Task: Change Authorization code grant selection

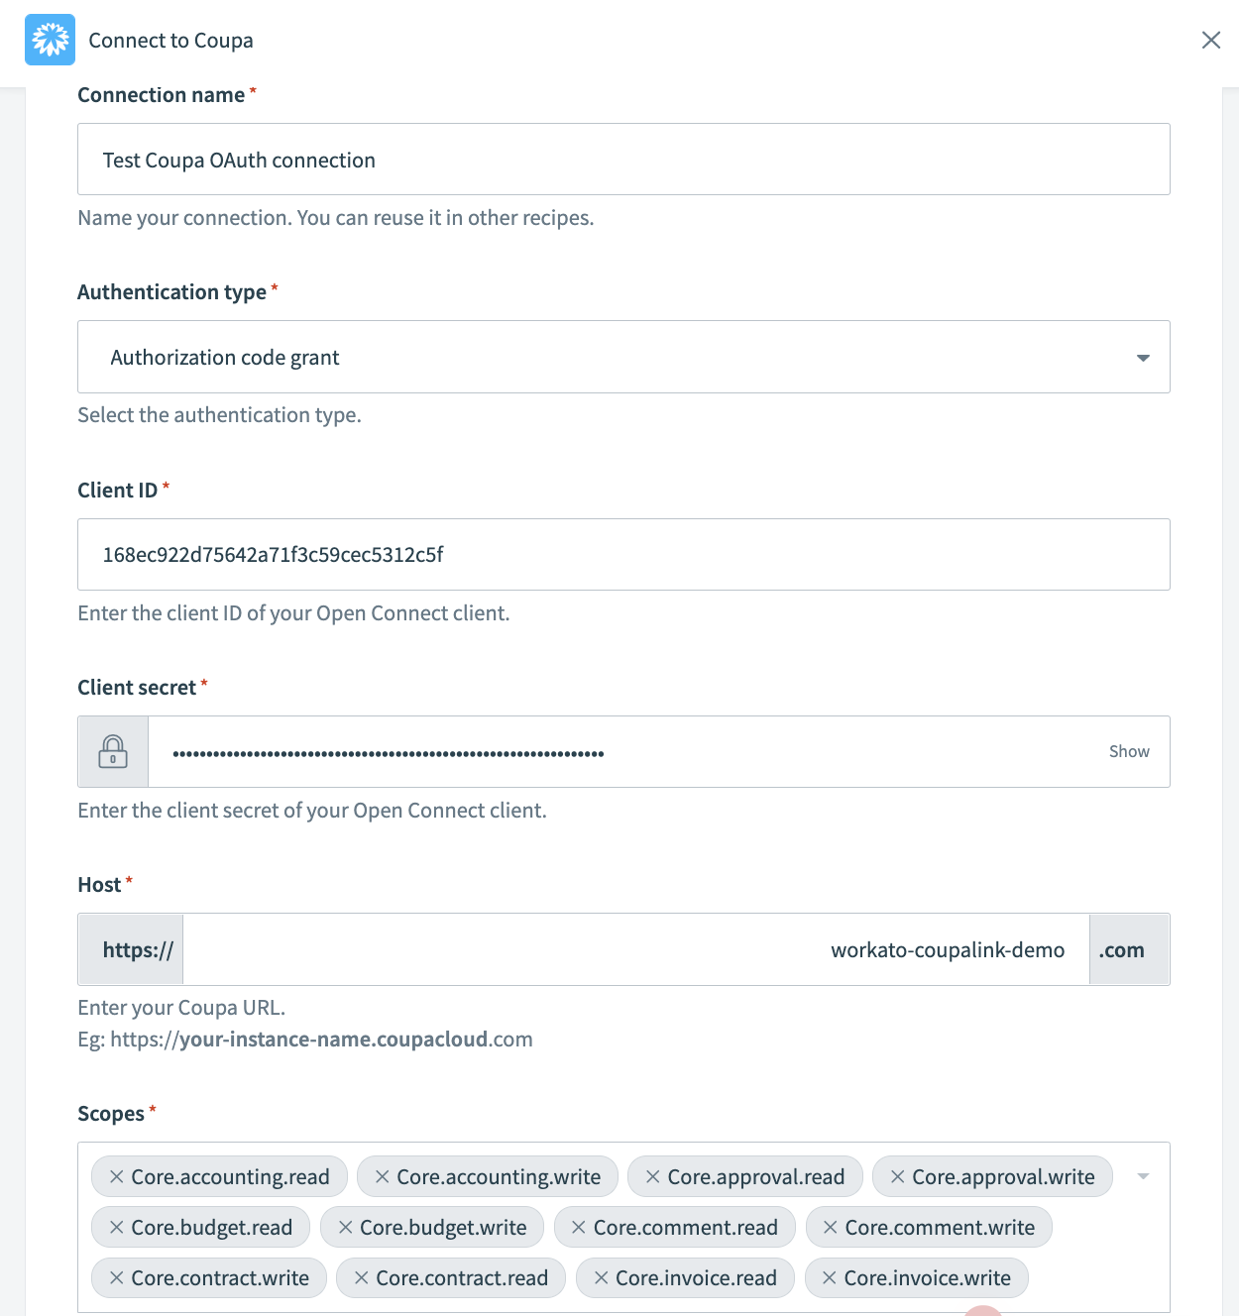Action: 622,357
